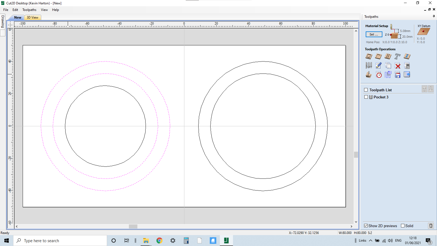Click the horizontal scrollbar left arrow
The image size is (437, 246).
17,226
